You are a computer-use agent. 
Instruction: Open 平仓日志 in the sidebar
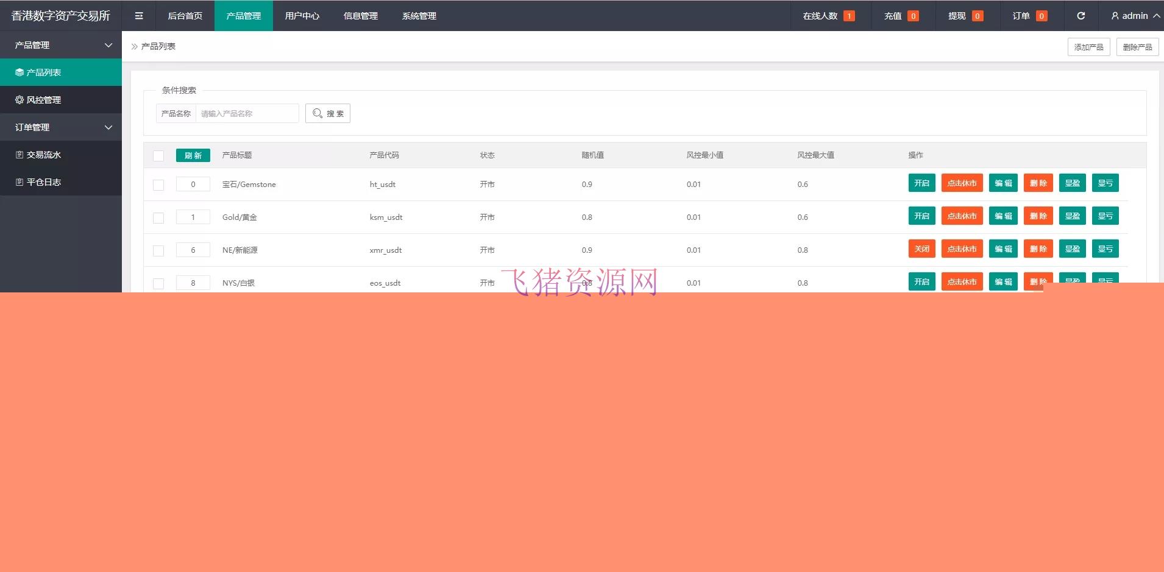61,182
